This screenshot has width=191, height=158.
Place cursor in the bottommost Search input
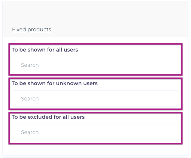coord(95,132)
